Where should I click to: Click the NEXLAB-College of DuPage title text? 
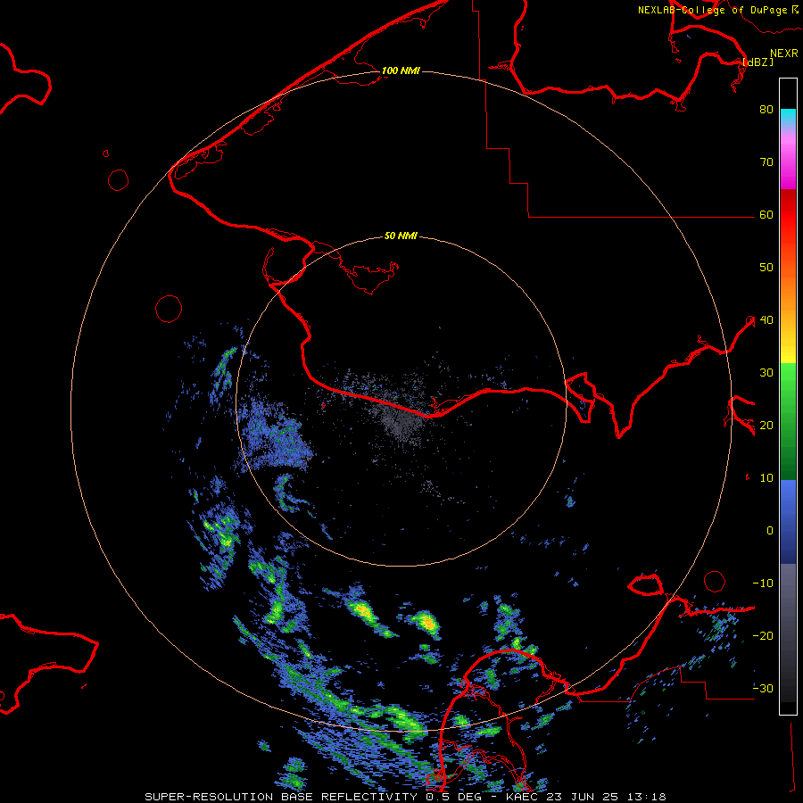tap(713, 10)
